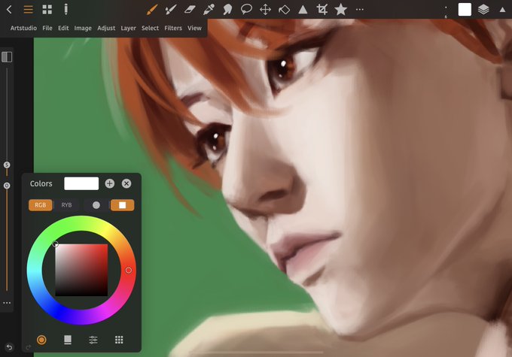Open the Filters menu
Viewport: 512px width, 357px height.
point(173,28)
